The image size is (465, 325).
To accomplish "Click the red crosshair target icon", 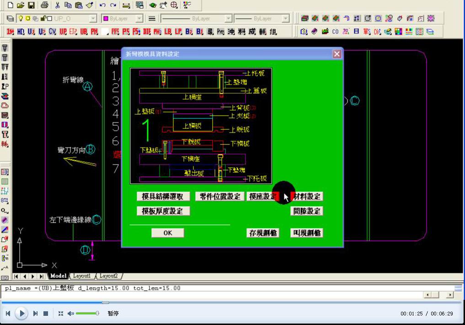I will 174,5.
